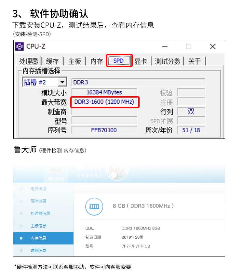
Task: Click the DDR3-1600 (1200 MHz) bandwidth field
Action: [104, 102]
